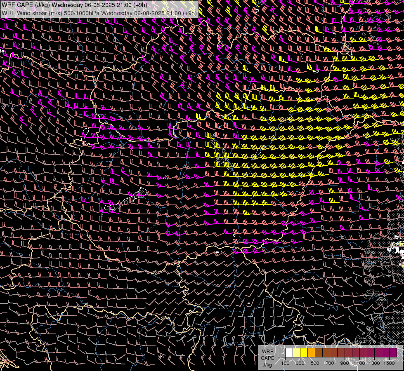Screen dimensions: 404x371
Task: Click the 'WRF CAPE (J/kg)' title line
Action: coord(74,5)
